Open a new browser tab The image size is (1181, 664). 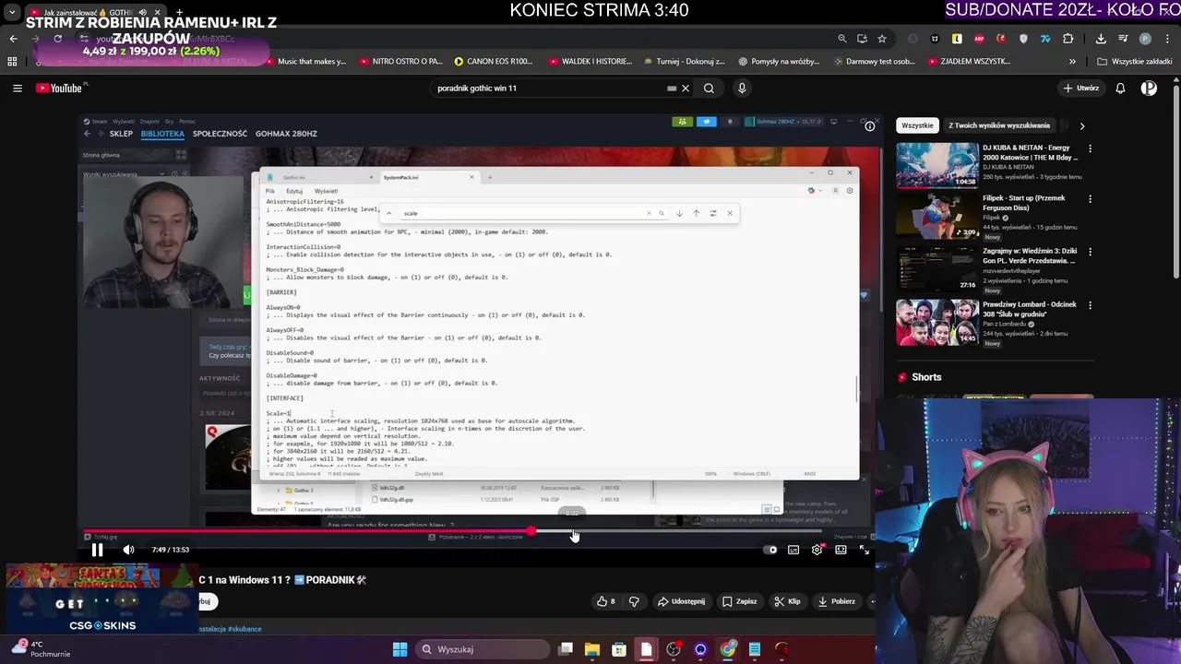(x=179, y=13)
